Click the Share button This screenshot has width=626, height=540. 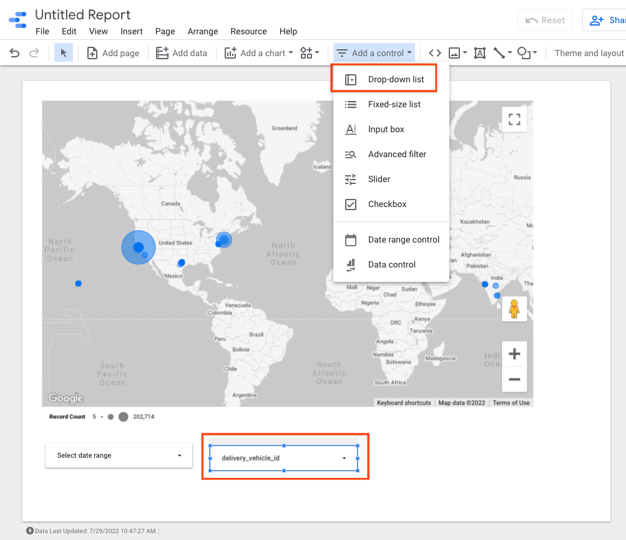[609, 19]
